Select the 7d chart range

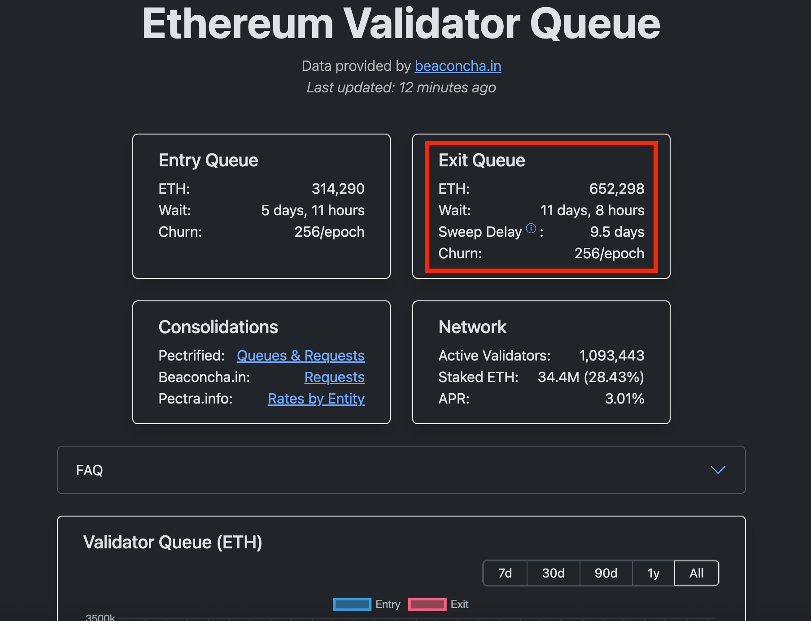point(505,573)
